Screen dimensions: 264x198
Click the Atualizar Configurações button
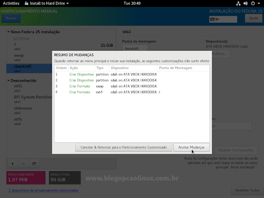(236, 150)
